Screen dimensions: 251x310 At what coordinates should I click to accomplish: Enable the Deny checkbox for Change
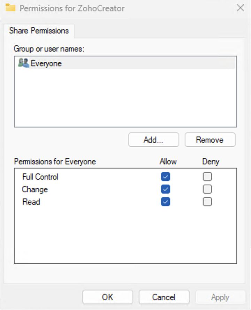[x=207, y=189]
